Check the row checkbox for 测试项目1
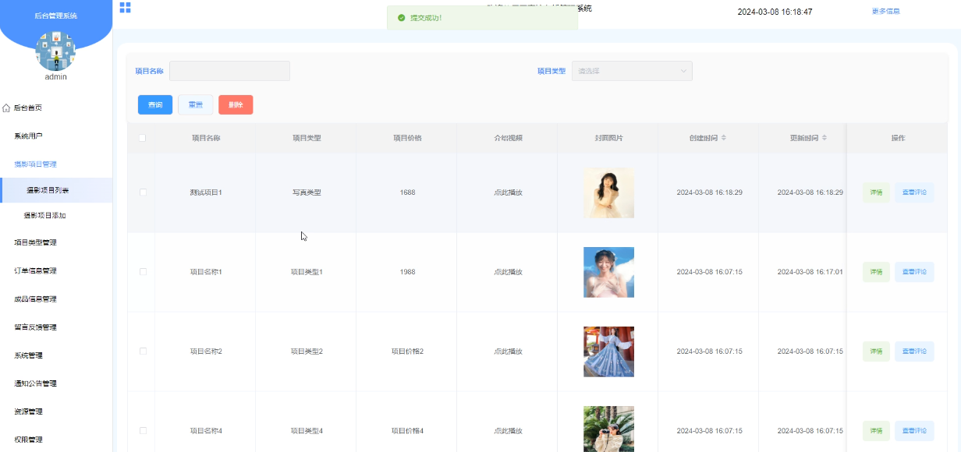This screenshot has height=452, width=961. (x=143, y=192)
